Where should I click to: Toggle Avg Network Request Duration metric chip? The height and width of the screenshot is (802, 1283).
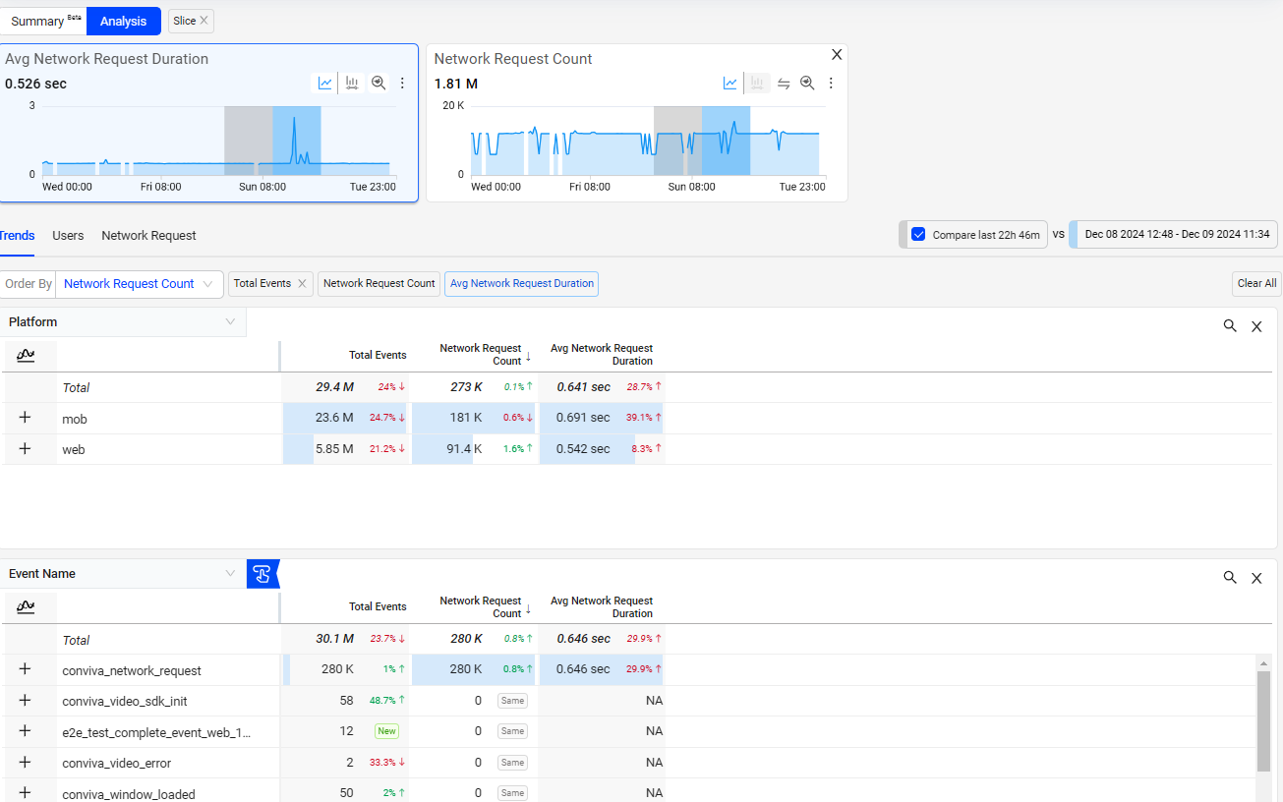tap(521, 284)
